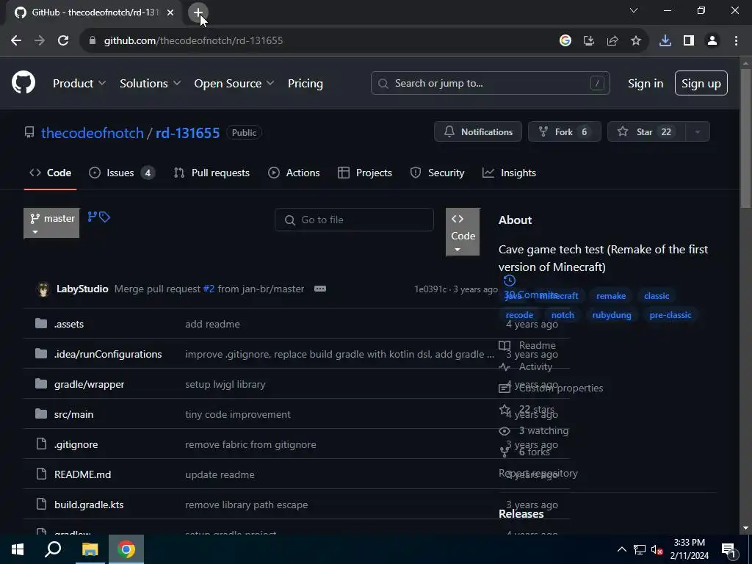Open commit 1e0391c
Screen dimensions: 752x564
point(430,289)
